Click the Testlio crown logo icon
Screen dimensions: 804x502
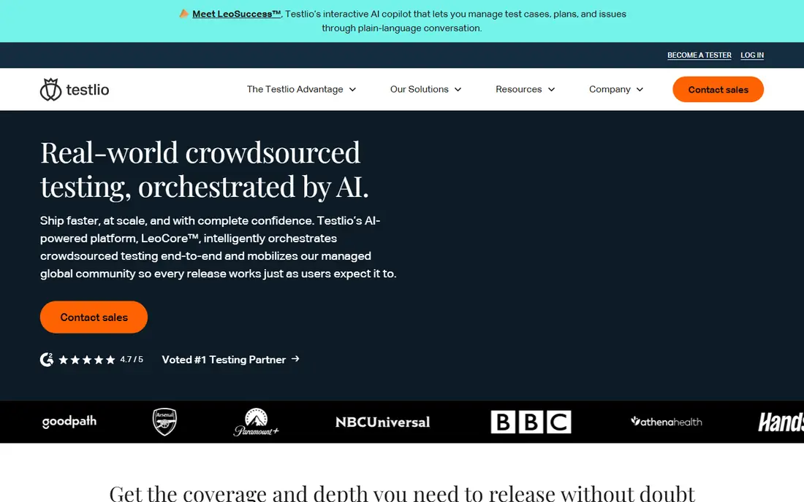pyautogui.click(x=50, y=90)
